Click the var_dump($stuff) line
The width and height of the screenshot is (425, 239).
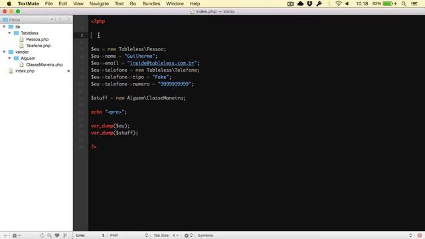pos(114,133)
